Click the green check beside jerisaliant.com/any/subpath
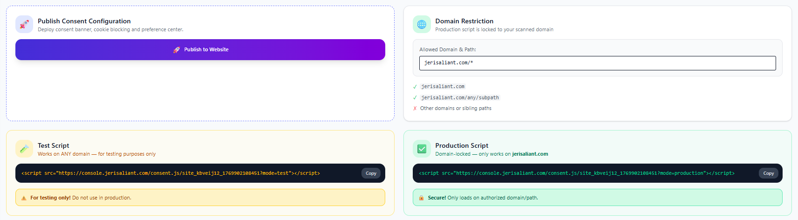This screenshot has width=798, height=220. click(415, 98)
